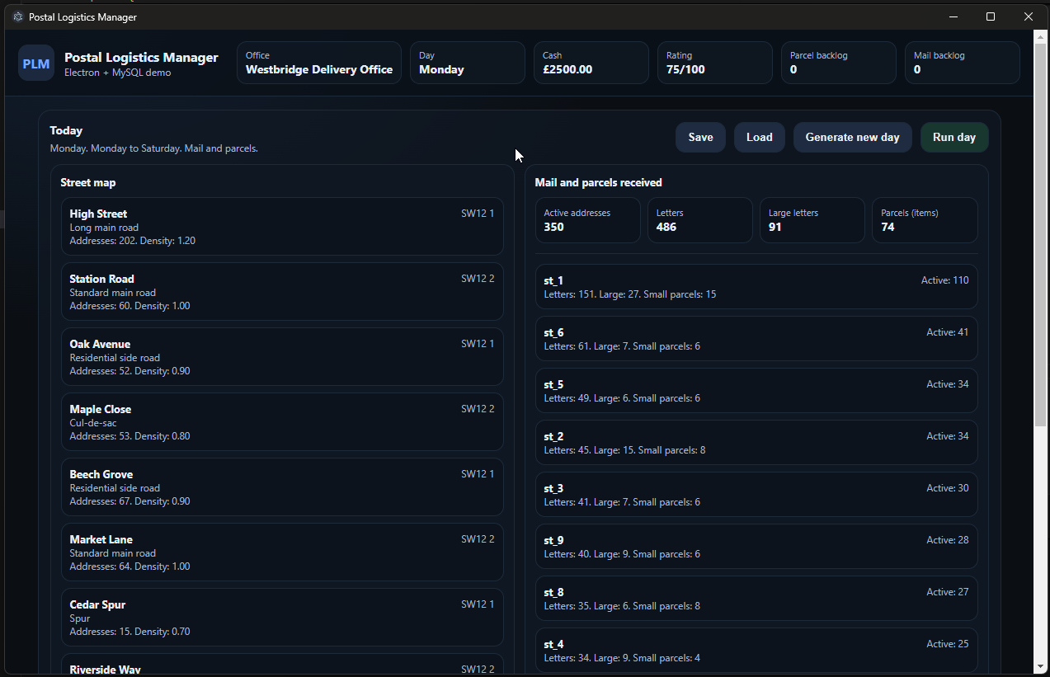
Task: Open the Oak Avenue street card
Action: click(282, 357)
